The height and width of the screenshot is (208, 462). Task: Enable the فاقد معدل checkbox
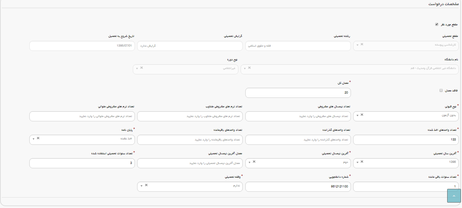click(x=441, y=91)
